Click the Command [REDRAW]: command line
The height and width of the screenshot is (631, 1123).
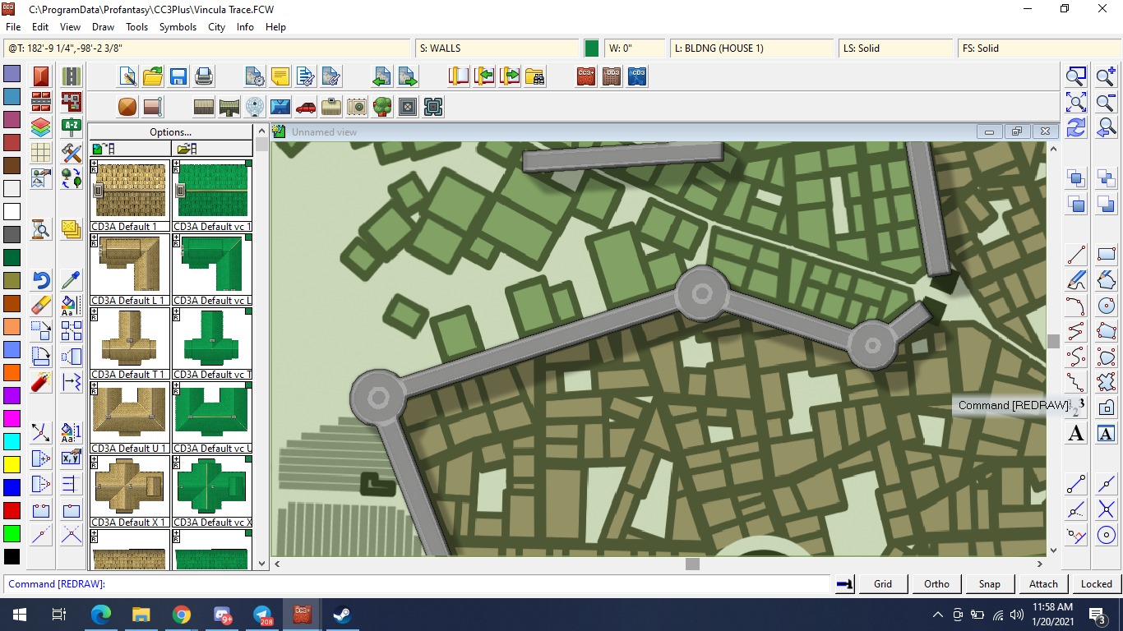coord(418,584)
